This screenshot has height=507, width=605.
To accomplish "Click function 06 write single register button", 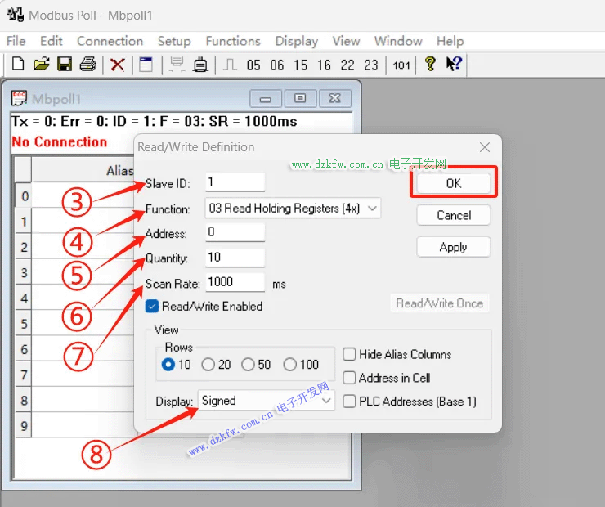I will coord(277,65).
